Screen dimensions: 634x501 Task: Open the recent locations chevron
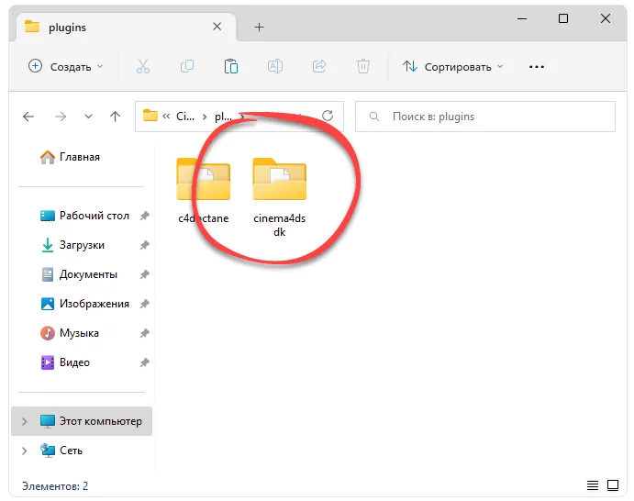click(88, 117)
